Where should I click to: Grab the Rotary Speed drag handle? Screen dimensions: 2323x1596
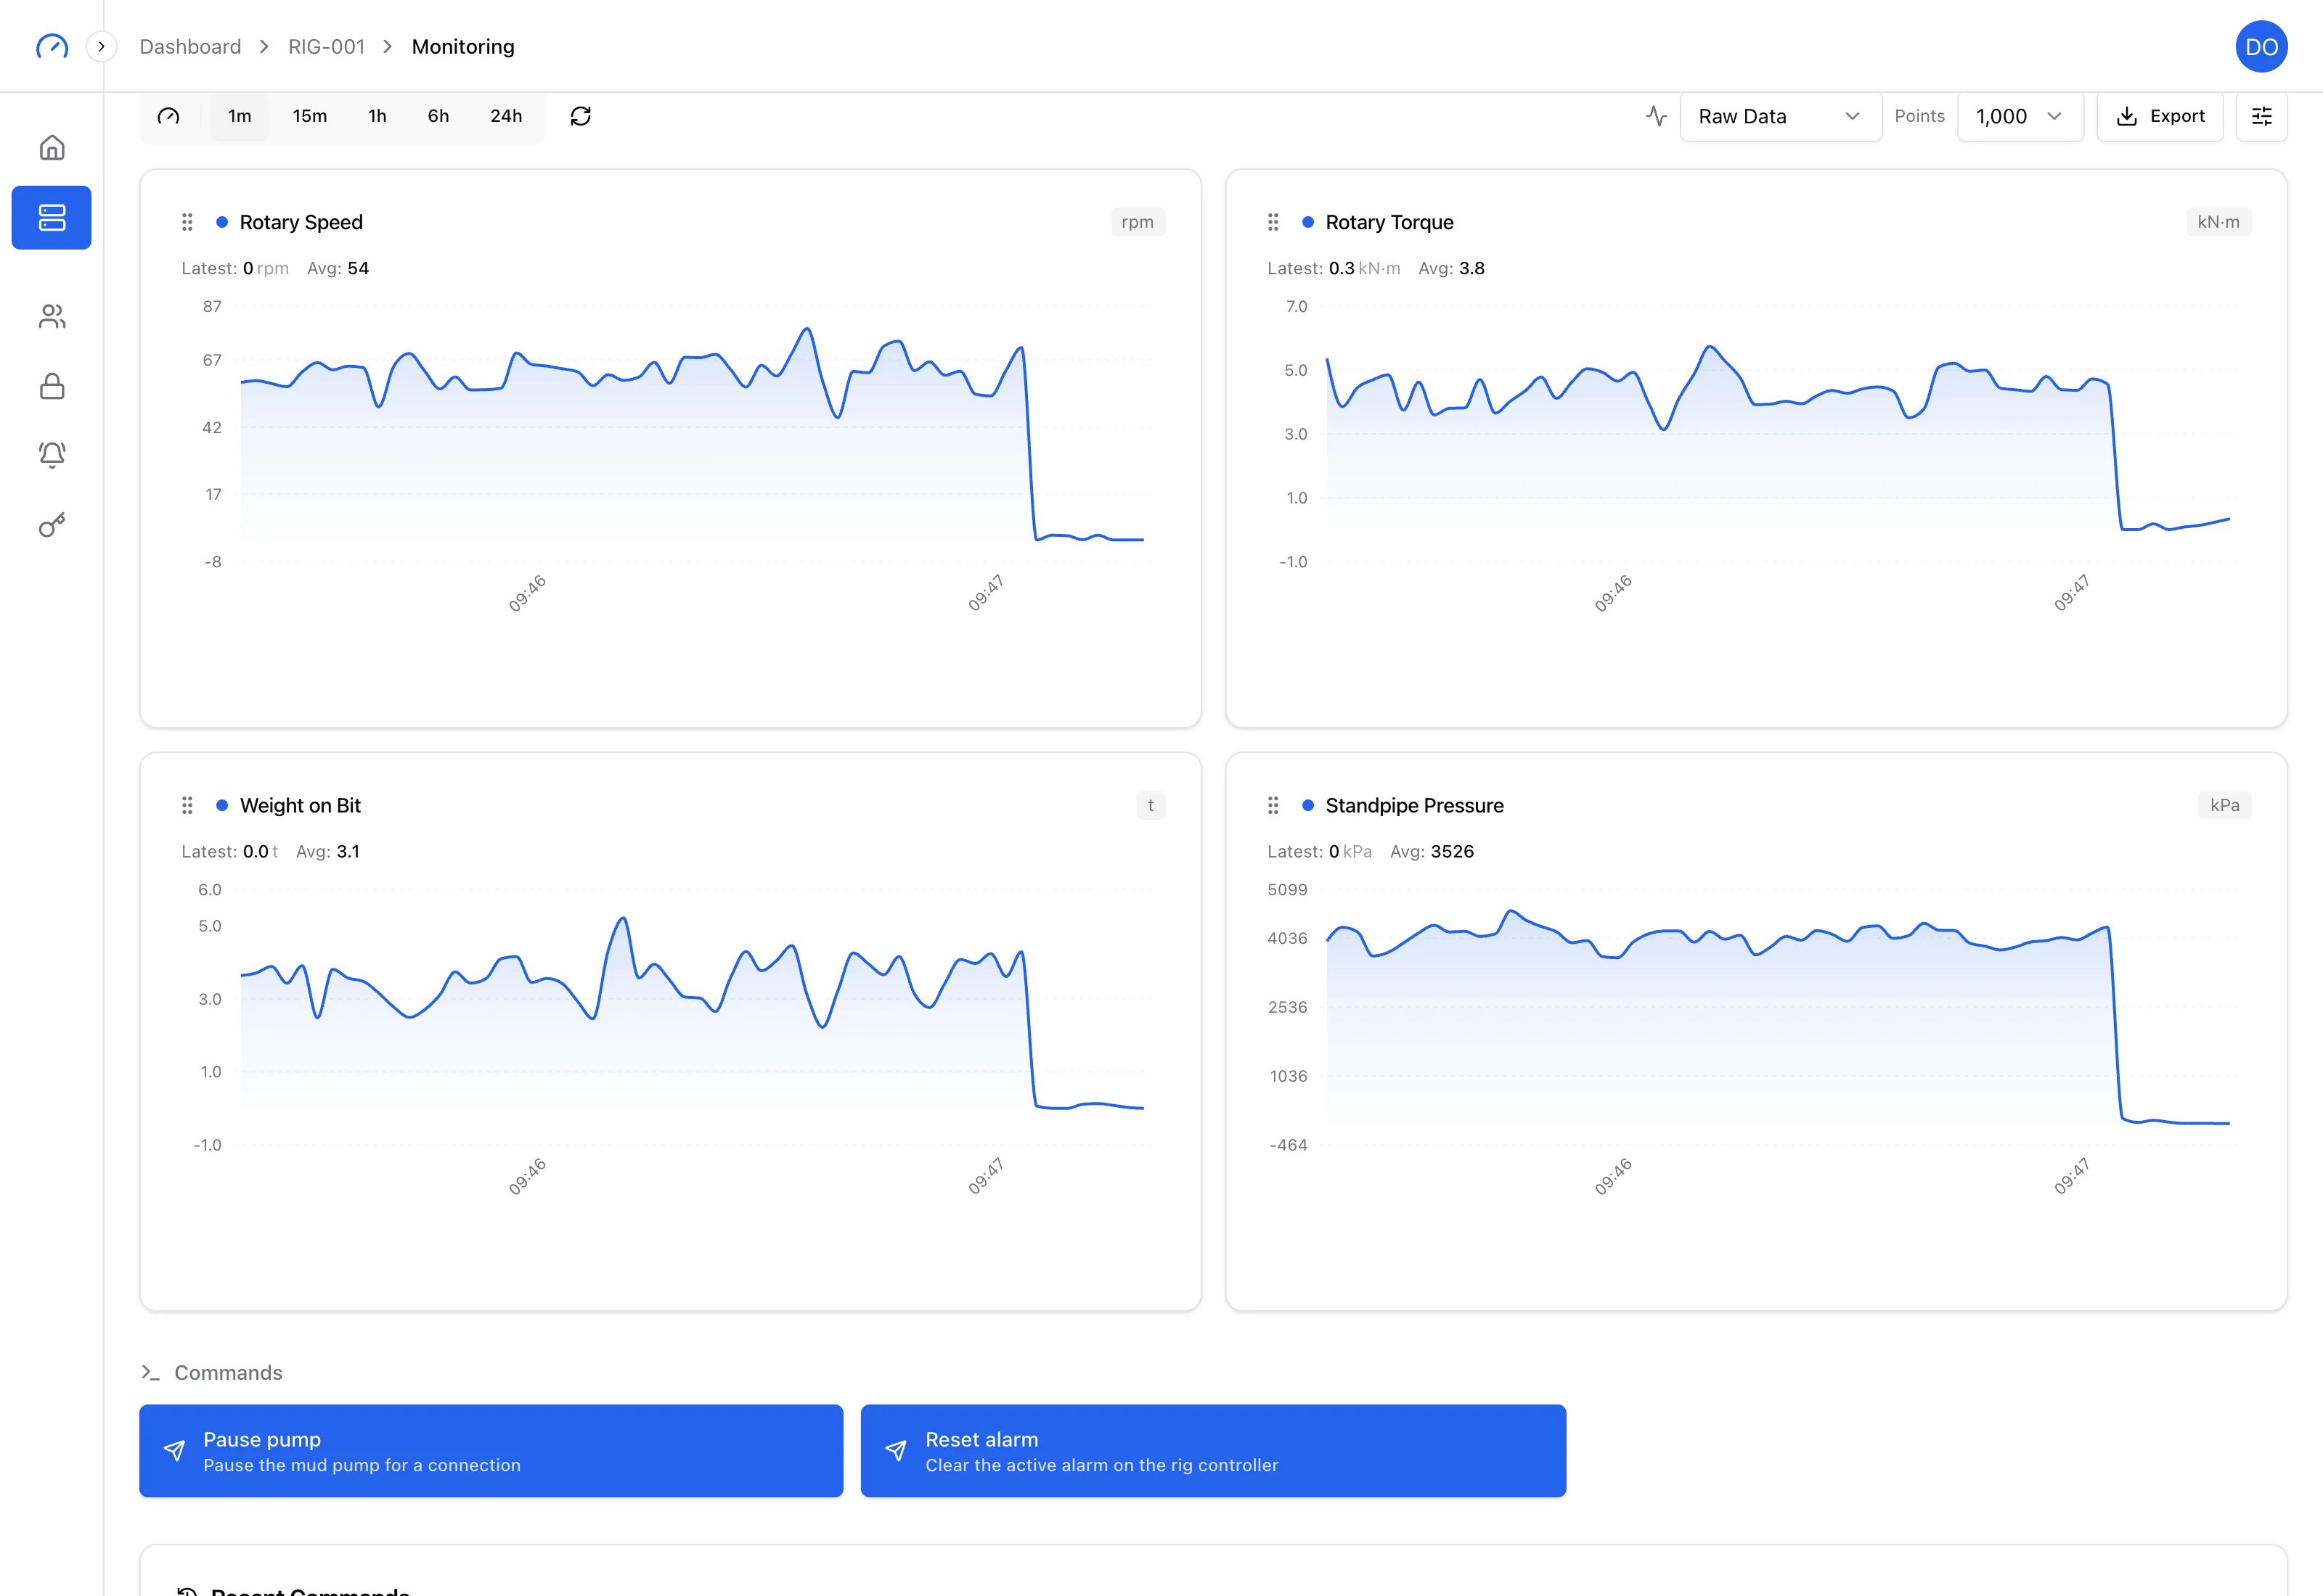[x=187, y=222]
